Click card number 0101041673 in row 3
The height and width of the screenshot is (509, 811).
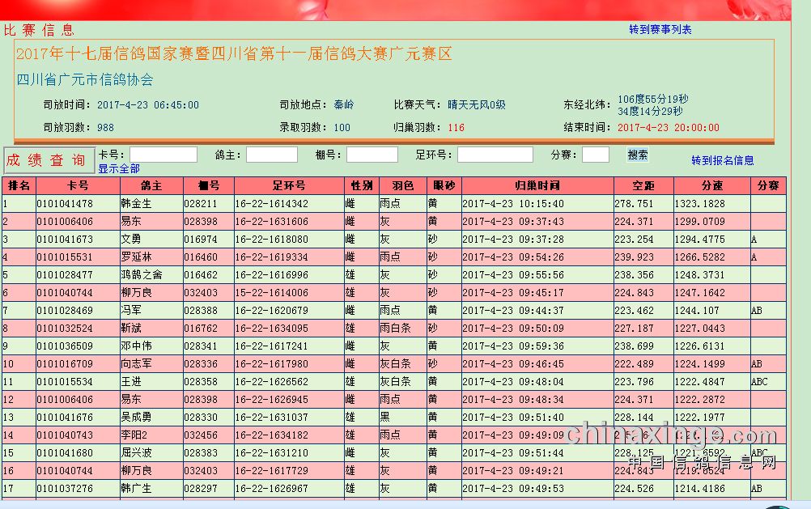65,240
